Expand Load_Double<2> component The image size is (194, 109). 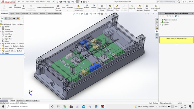(x=1, y=51)
